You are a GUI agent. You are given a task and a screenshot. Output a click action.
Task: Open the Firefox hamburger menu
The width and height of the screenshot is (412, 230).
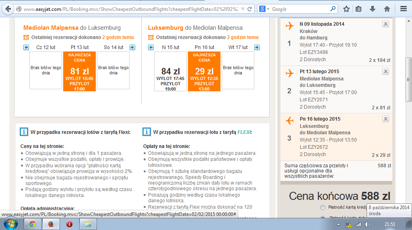(x=404, y=9)
